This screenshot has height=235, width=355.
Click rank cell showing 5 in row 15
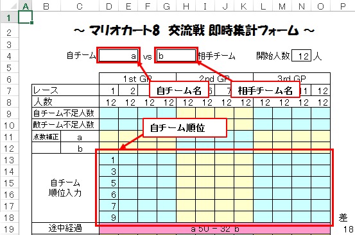[108, 182]
